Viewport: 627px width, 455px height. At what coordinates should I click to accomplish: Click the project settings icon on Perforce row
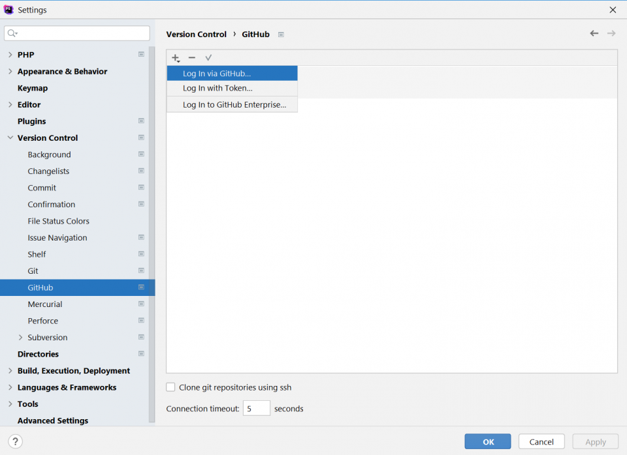141,321
